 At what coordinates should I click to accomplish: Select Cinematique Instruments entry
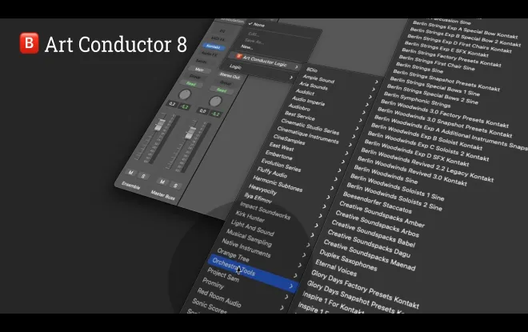[x=308, y=135]
